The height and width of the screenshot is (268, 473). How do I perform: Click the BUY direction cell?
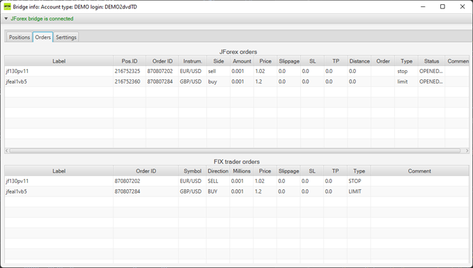212,191
